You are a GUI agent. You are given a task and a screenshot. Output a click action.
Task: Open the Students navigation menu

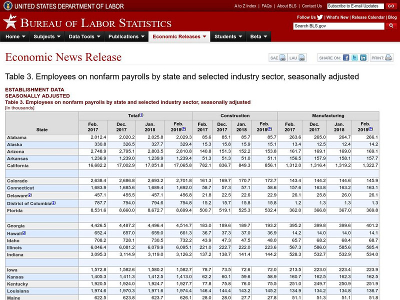click(x=228, y=36)
